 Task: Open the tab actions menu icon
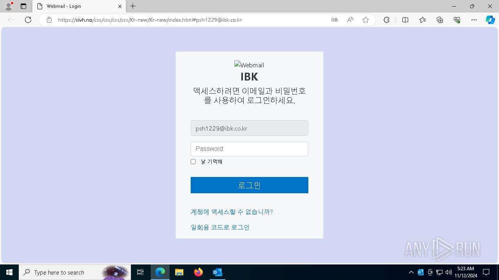tap(23, 6)
